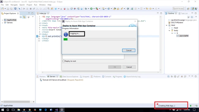
Task: Click Cancel in Deploy dialog bottom
Action: click(x=129, y=67)
